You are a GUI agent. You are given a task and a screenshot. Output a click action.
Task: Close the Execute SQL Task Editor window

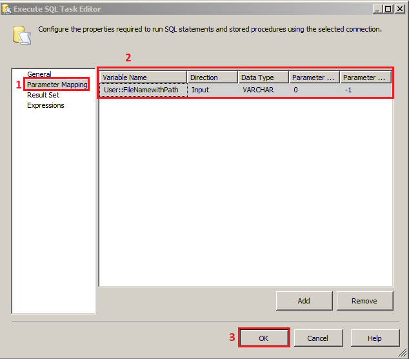click(x=399, y=9)
